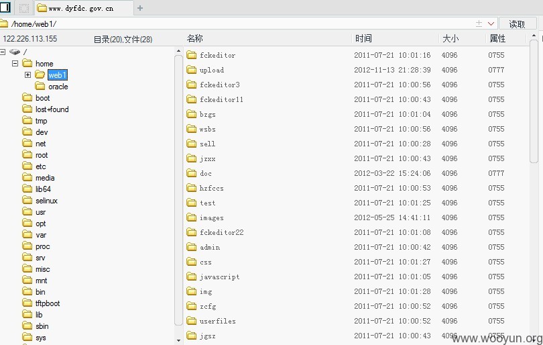Screen dimensions: 543x345
Task: Click the folder icon in path bar
Action: (4, 23)
